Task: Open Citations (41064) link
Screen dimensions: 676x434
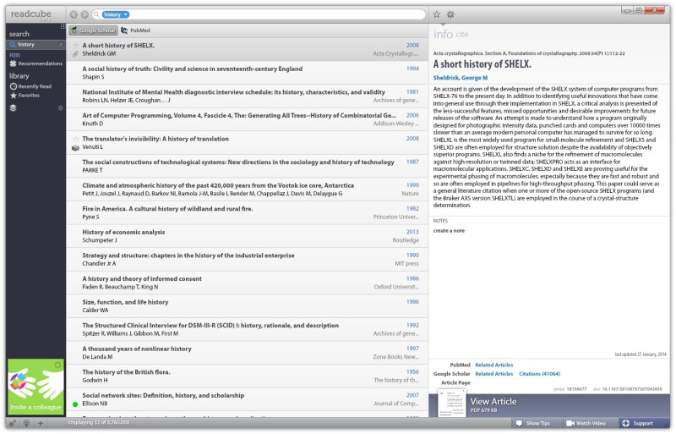Action: (x=539, y=374)
